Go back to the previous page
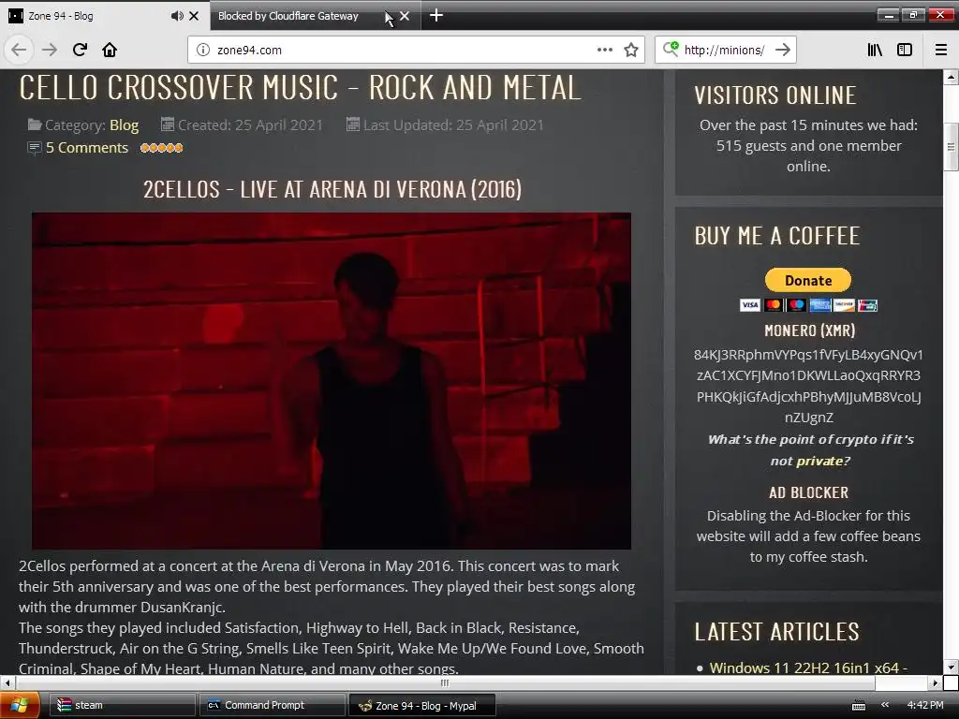This screenshot has height=719, width=959. pyautogui.click(x=19, y=50)
